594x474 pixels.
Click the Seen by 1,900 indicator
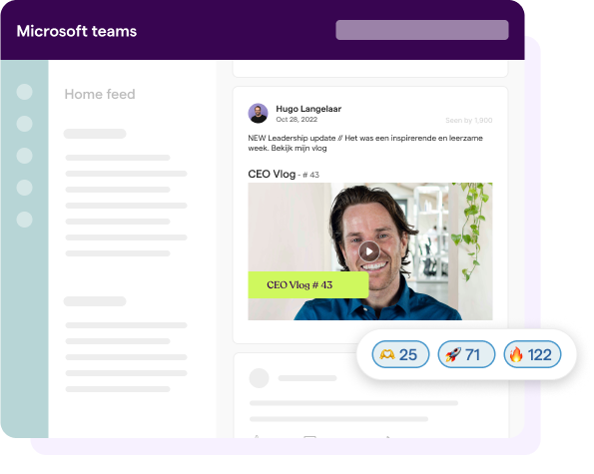(468, 120)
